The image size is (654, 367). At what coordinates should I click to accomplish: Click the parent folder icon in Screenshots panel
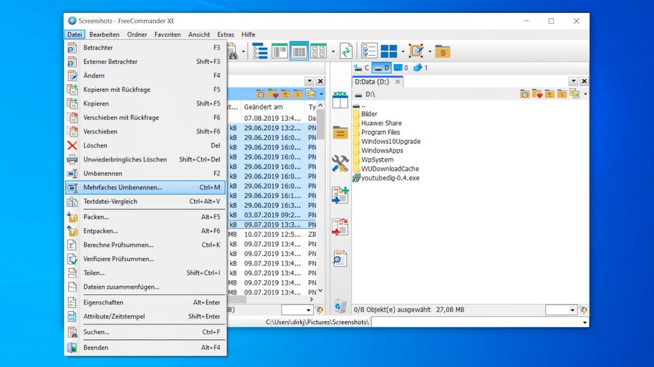[285, 94]
